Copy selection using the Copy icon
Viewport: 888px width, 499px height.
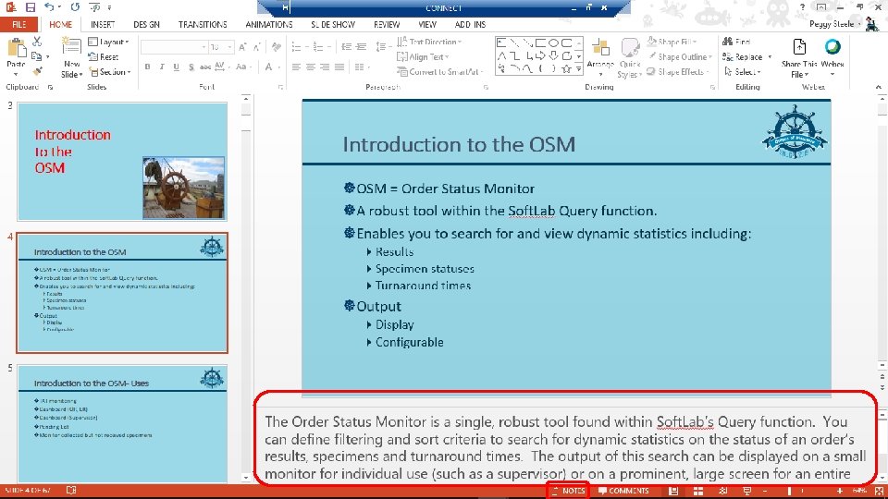click(36, 56)
